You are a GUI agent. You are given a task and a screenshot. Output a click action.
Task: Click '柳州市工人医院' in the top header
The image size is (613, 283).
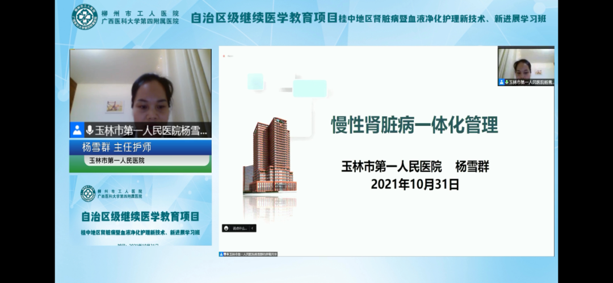[x=140, y=14]
